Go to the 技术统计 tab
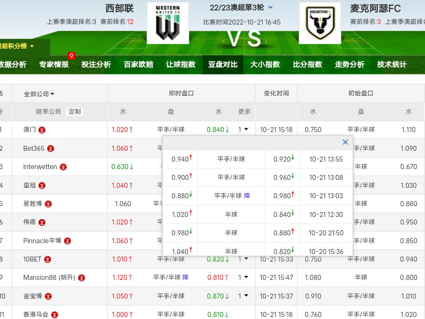 tap(392, 65)
